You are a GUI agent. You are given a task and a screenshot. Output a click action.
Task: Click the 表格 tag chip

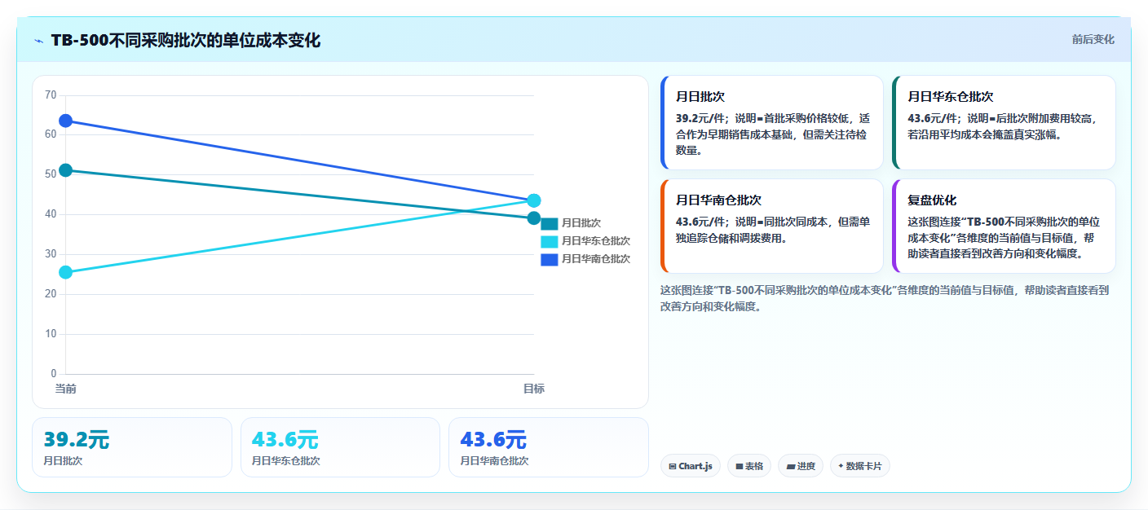(x=749, y=466)
